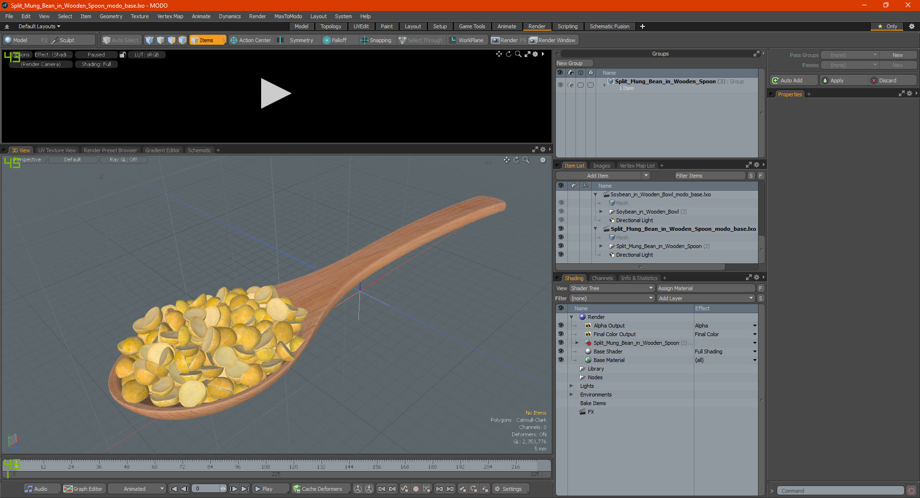The image size is (920, 498).
Task: Open the Dynamics menu
Action: coord(230,16)
